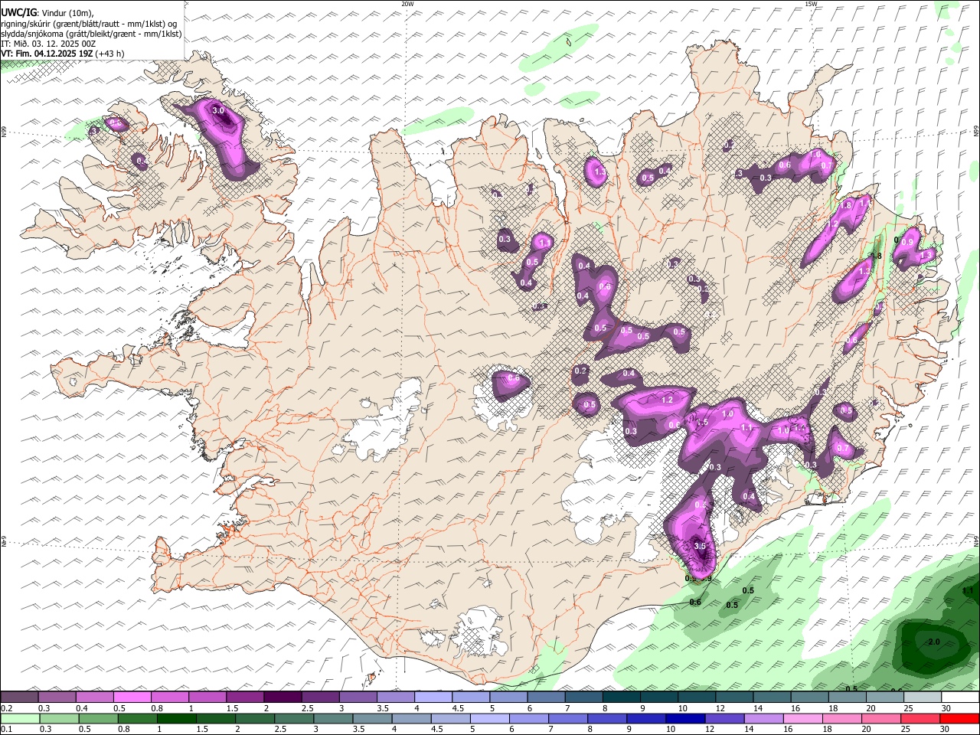Click the '2.0' rain value over the ocean

[933, 642]
